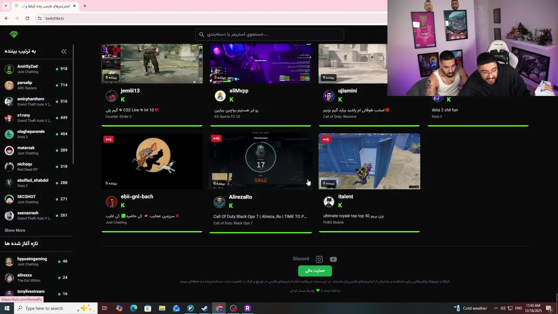Collapse the sidebar with double chevron

[64, 51]
